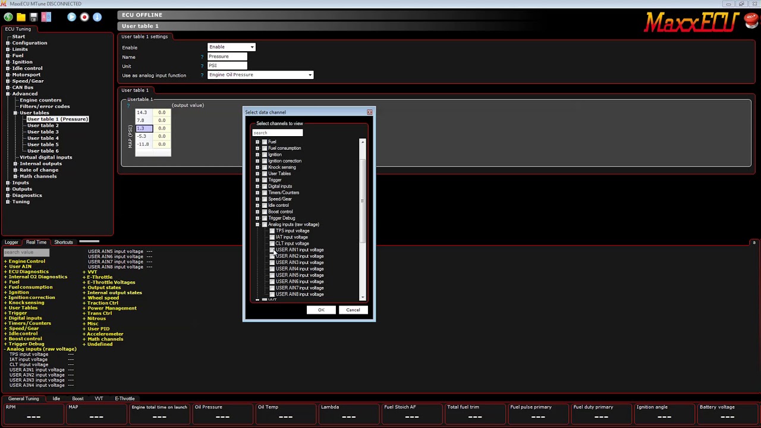
Task: Open Engine counters tree item
Action: (40, 100)
